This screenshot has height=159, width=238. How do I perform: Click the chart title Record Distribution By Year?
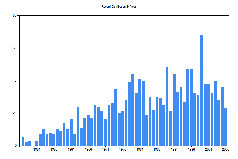tap(119, 7)
